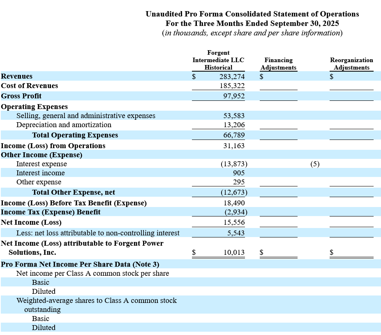Click Income Tax (Expense) Benefit label
Screen dimensions: 381x335
[x=51, y=212]
